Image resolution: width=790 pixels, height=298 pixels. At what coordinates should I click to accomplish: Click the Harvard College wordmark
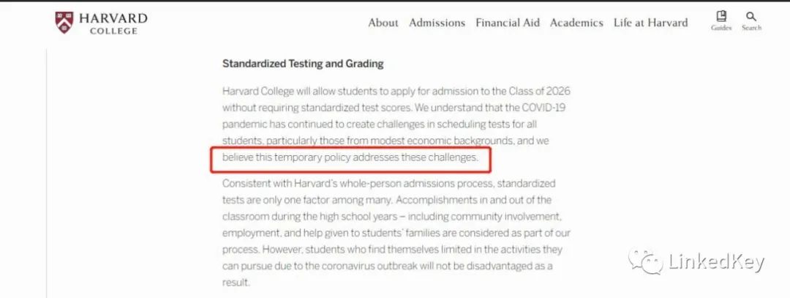pyautogui.click(x=113, y=23)
